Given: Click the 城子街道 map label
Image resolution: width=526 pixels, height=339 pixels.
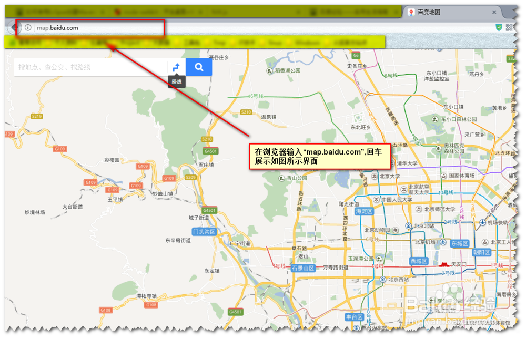Looking at the screenshot, I should tap(199, 218).
